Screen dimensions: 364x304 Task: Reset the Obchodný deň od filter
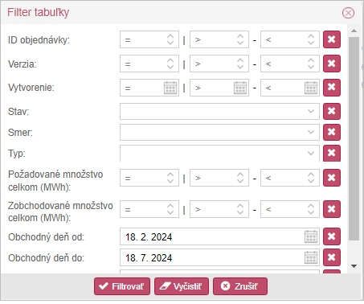click(x=332, y=236)
